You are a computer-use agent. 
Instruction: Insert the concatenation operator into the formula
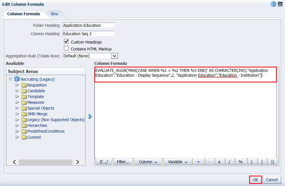(272, 162)
